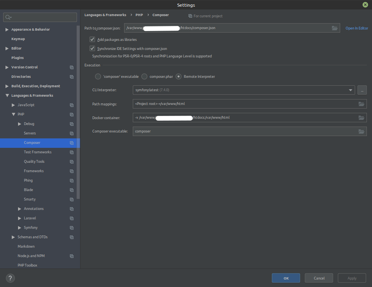This screenshot has height=287, width=372.
Task: Click folder icon in Path mappings field
Action: pyautogui.click(x=361, y=104)
